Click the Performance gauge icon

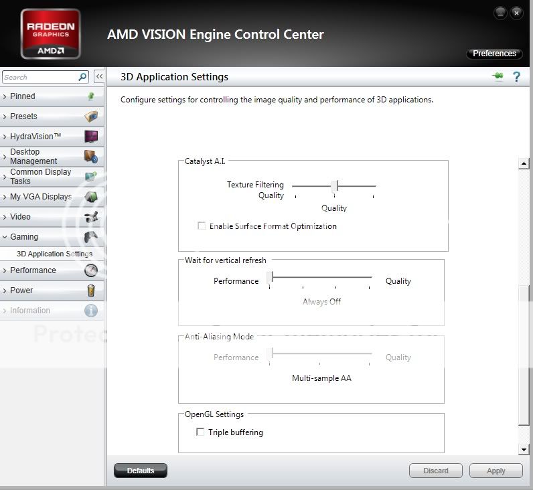(x=91, y=270)
